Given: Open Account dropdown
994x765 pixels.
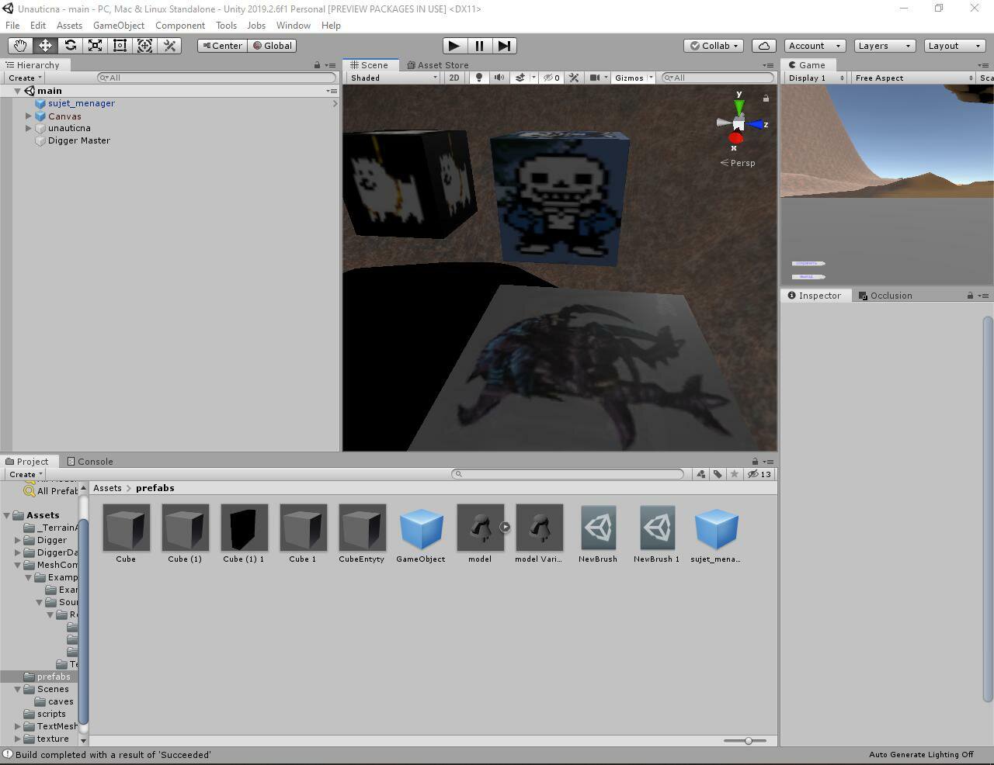Looking at the screenshot, I should pyautogui.click(x=814, y=46).
